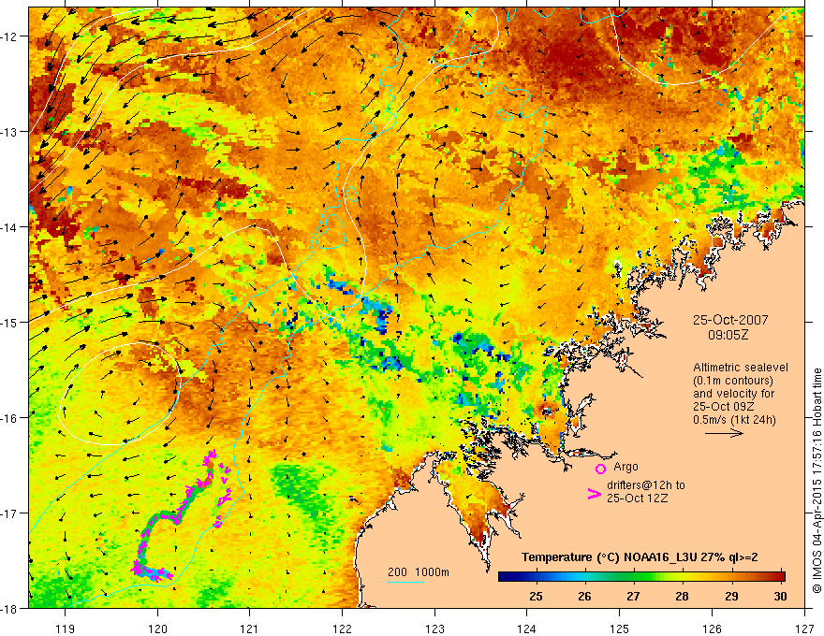Select the date text 25-Oct-2007
The width and height of the screenshot is (824, 636).
(x=730, y=320)
